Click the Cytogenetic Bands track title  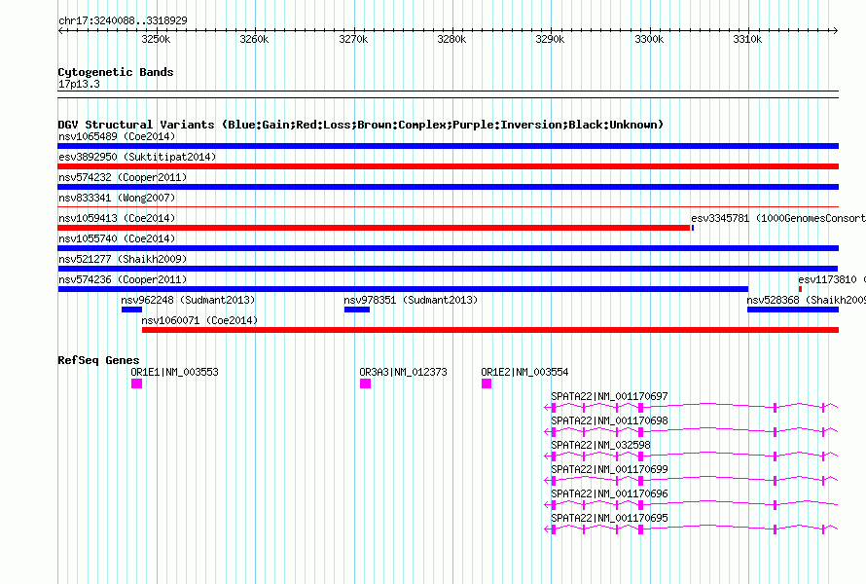tap(116, 72)
